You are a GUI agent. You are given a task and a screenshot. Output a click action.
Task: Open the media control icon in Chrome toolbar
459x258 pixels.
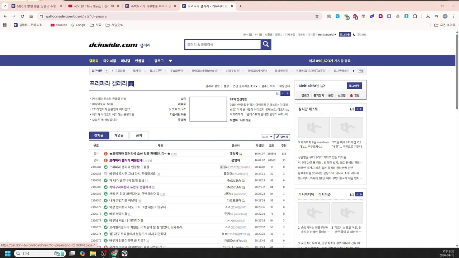point(436,16)
